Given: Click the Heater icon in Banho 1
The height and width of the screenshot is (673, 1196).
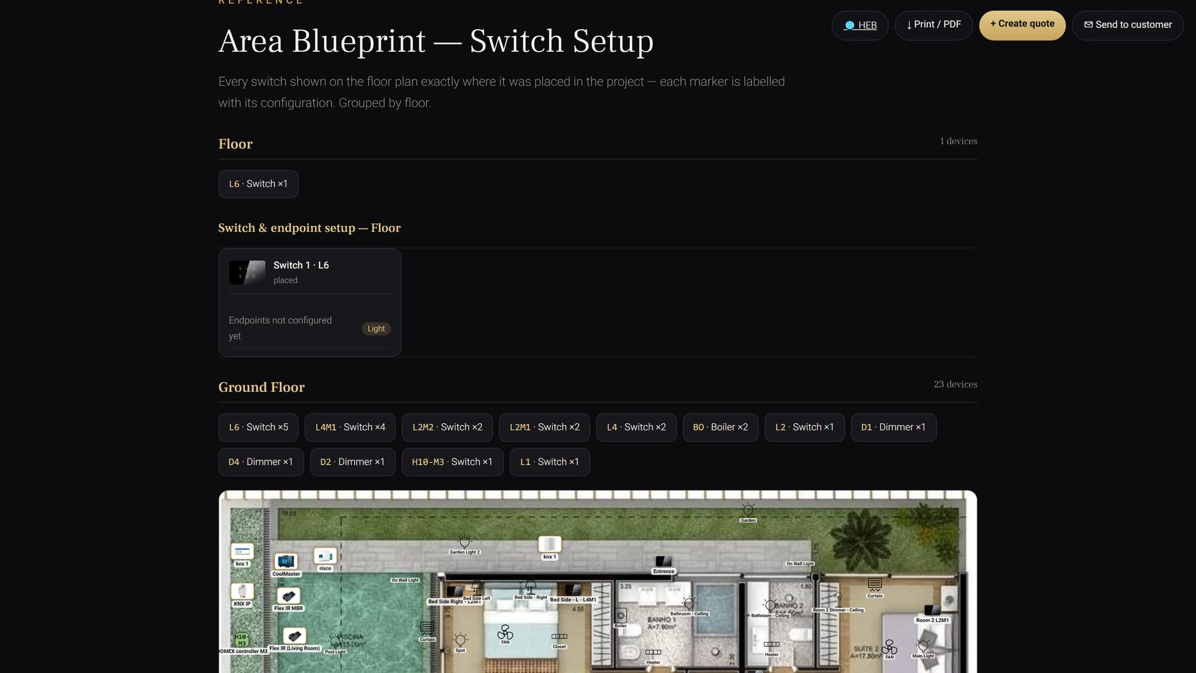Looking at the screenshot, I should (653, 652).
